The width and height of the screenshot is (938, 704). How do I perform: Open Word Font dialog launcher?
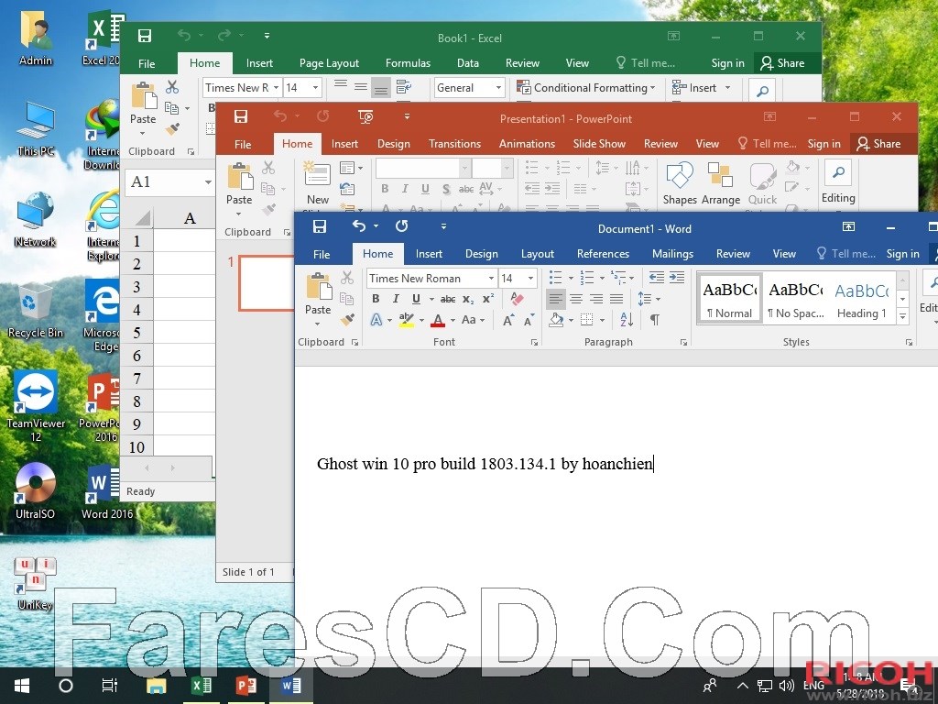pyautogui.click(x=534, y=343)
